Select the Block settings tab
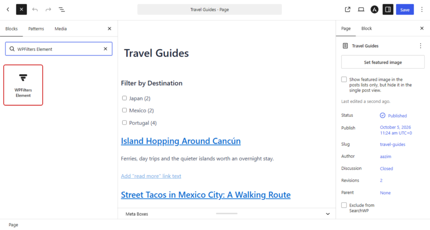 (367, 28)
